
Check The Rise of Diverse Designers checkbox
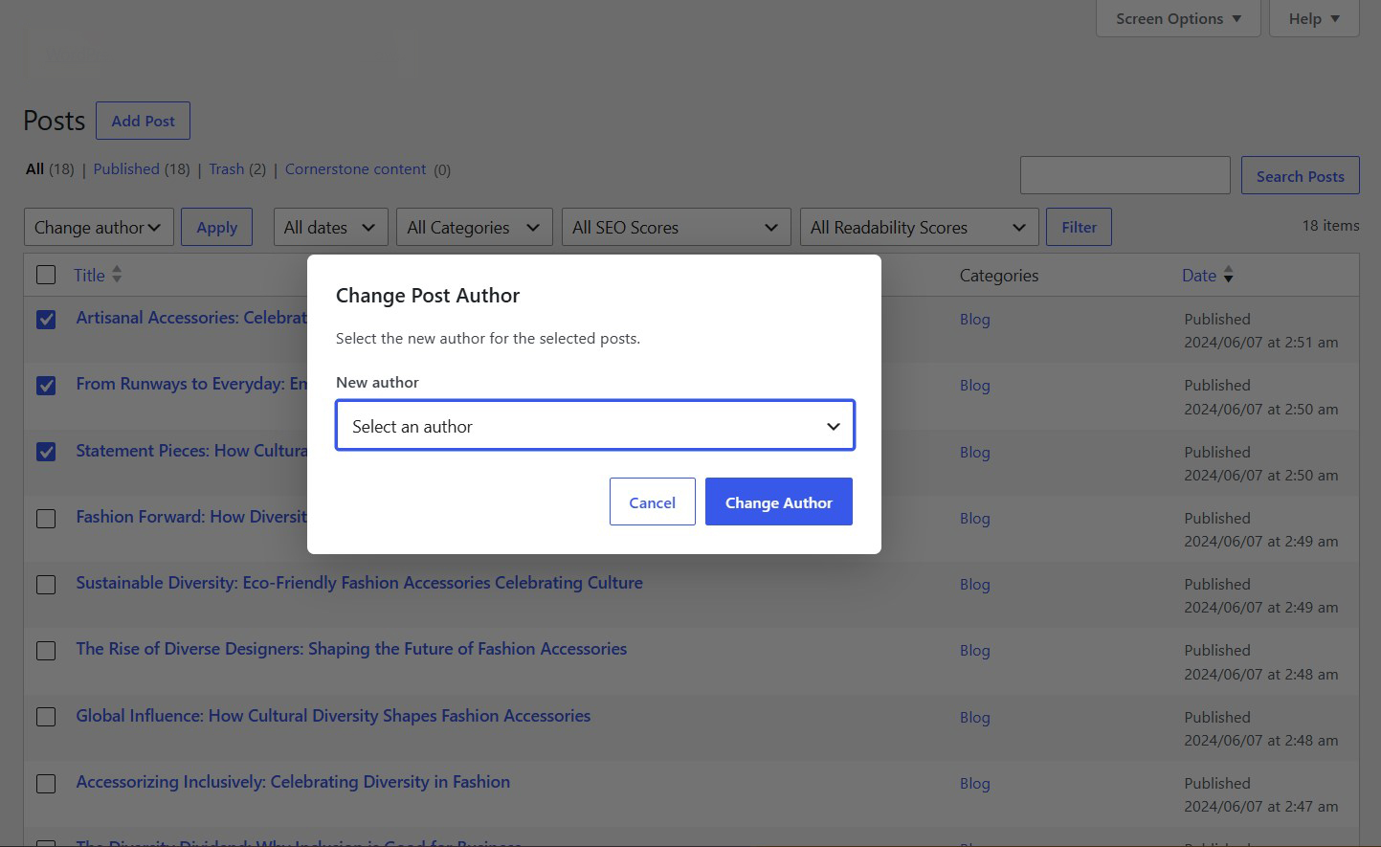(x=46, y=651)
